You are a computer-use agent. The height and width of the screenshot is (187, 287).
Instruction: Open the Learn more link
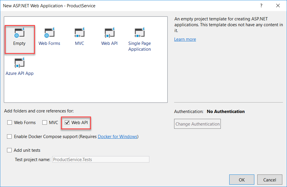click(185, 39)
